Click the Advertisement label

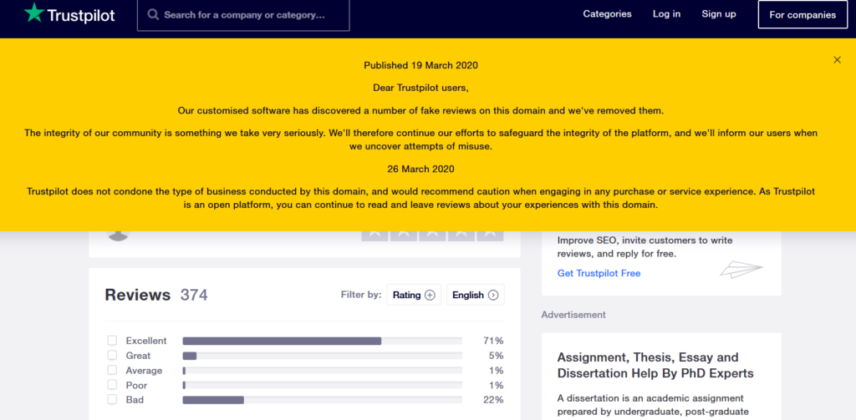click(x=573, y=315)
